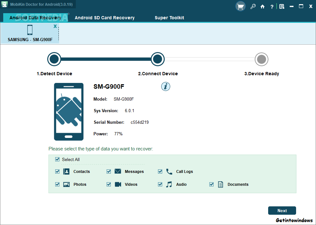Image resolution: width=316 pixels, height=225 pixels.
Task: Click step 2 Connect Device circle
Action: pyautogui.click(x=158, y=59)
